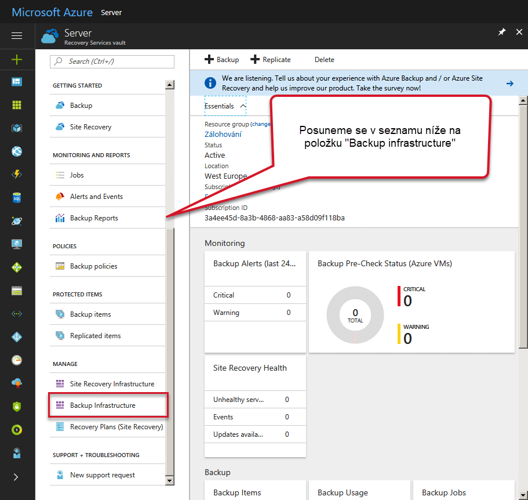Image resolution: width=528 pixels, height=500 pixels.
Task: Click the Microsoft Azure logo text
Action: coord(52,12)
